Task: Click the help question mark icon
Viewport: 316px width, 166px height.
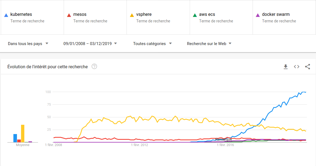Action: tap(94, 66)
